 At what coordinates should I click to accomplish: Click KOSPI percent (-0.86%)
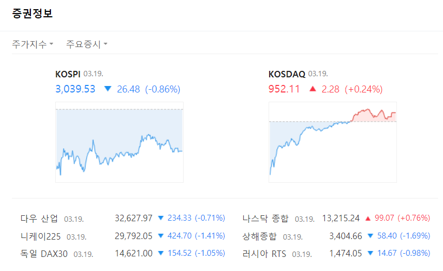(162, 89)
